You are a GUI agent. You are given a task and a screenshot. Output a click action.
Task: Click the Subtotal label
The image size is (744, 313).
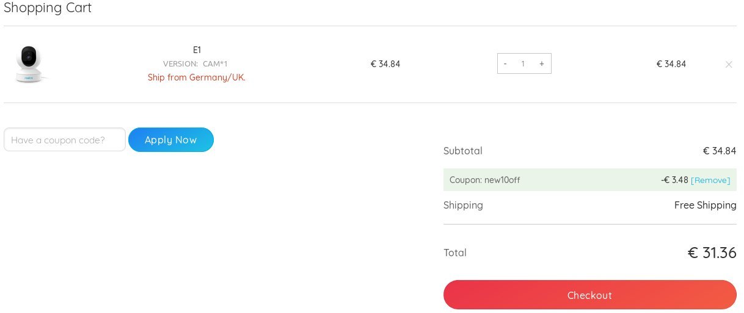coord(463,151)
